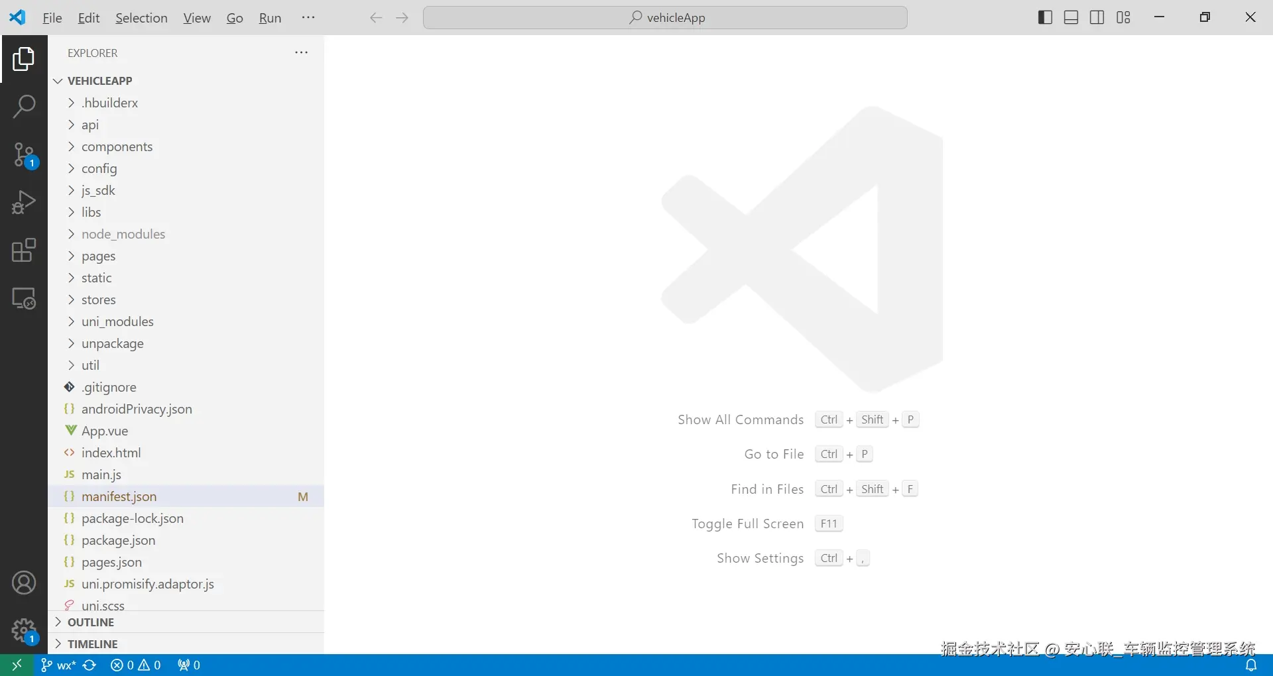This screenshot has width=1273, height=676.
Task: Open Remote Explorer icon in activity bar
Action: [x=24, y=298]
